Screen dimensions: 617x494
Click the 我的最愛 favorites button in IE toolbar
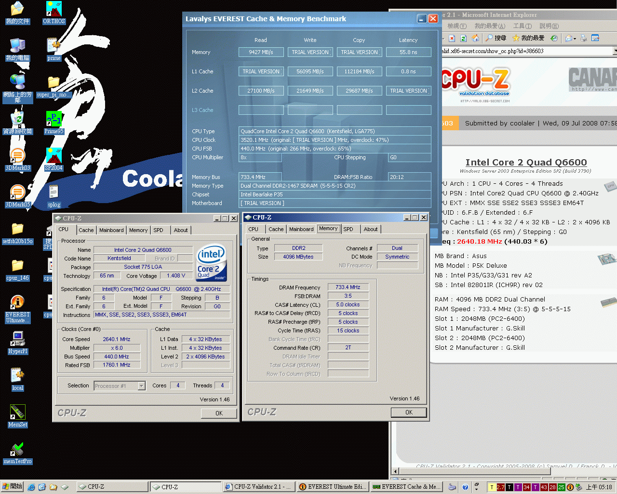pos(528,38)
